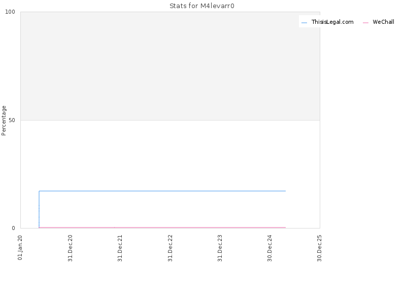Click the 30.Dec.25 x-axis date label
The height and width of the screenshot is (304, 406).
click(x=319, y=248)
